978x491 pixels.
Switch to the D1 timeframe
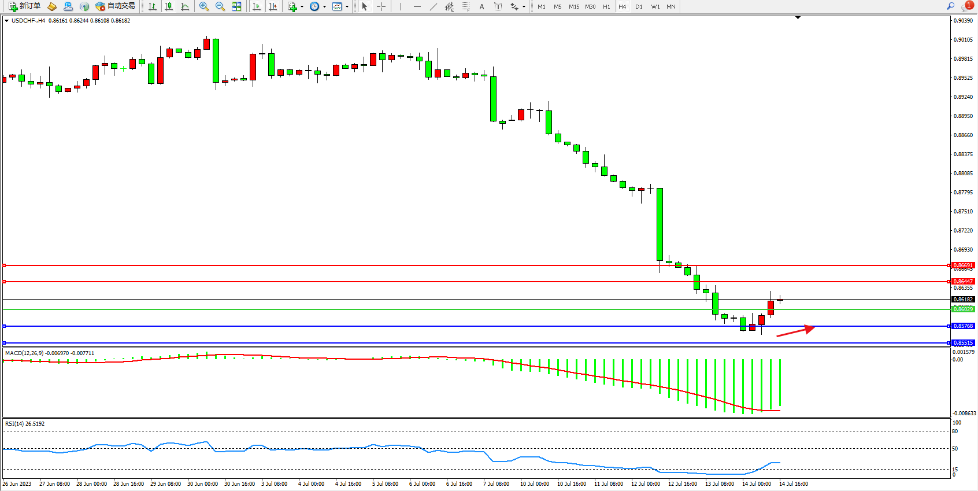tap(639, 7)
